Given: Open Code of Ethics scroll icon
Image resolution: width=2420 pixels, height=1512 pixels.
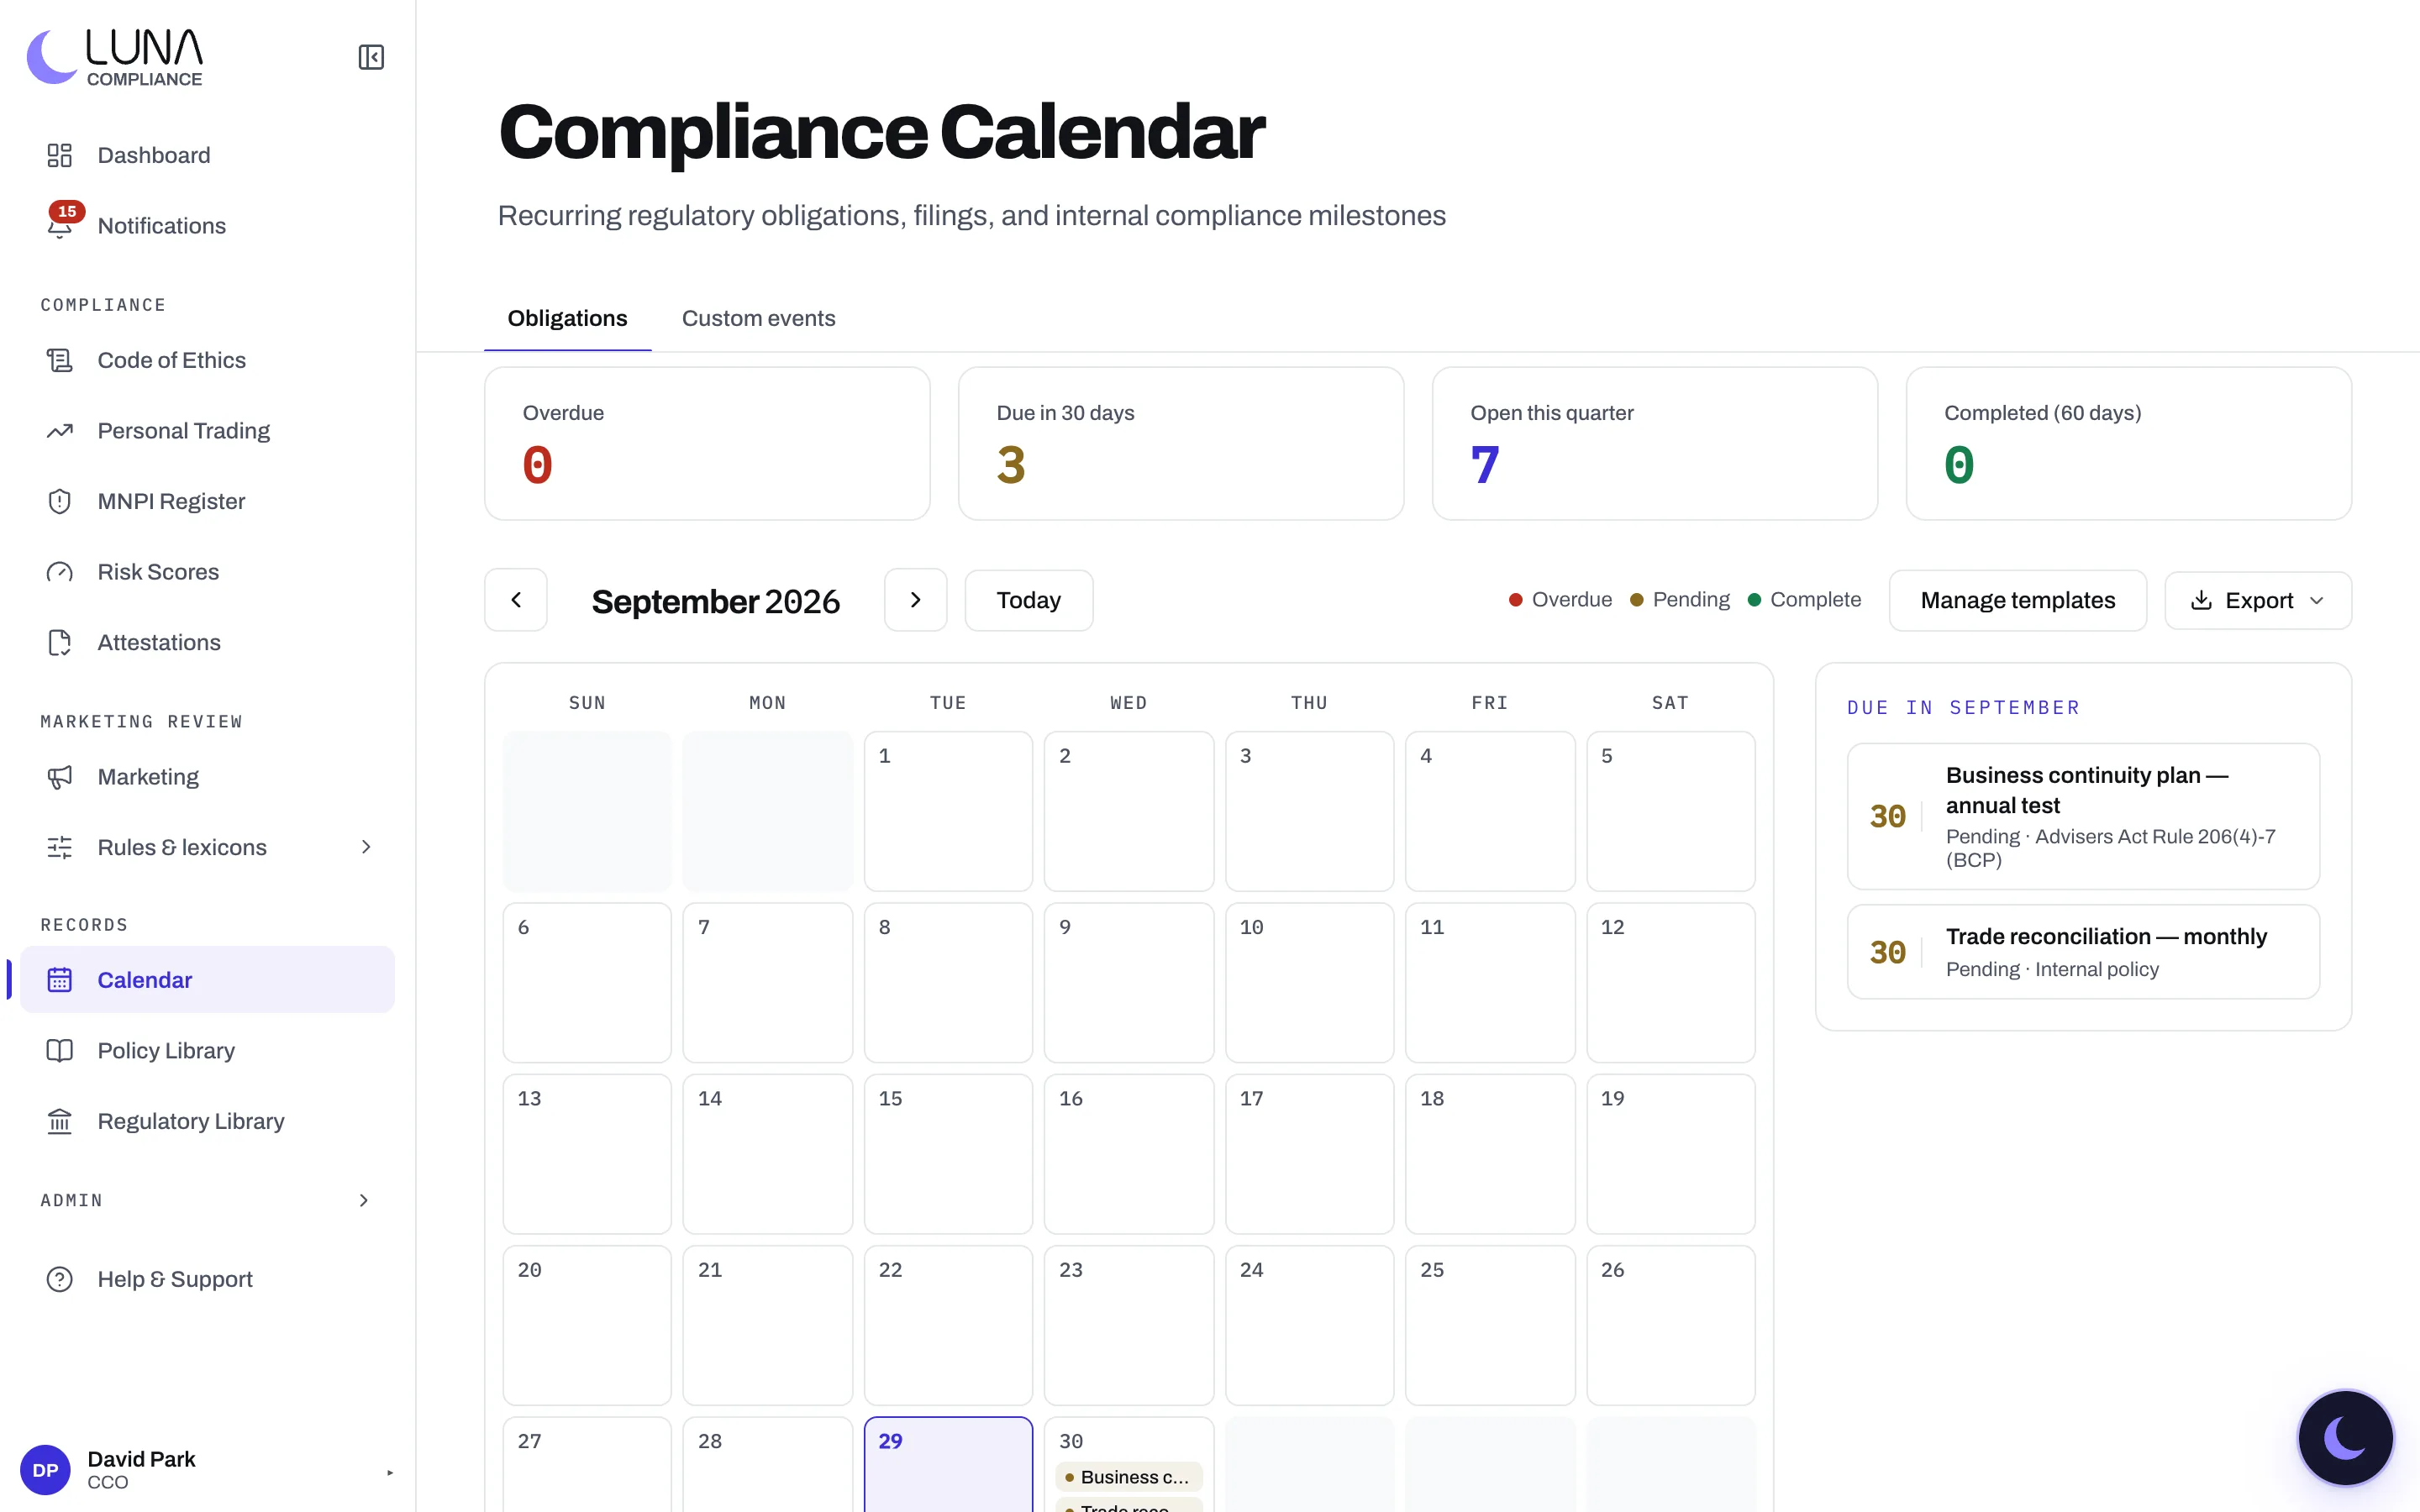Looking at the screenshot, I should point(60,360).
